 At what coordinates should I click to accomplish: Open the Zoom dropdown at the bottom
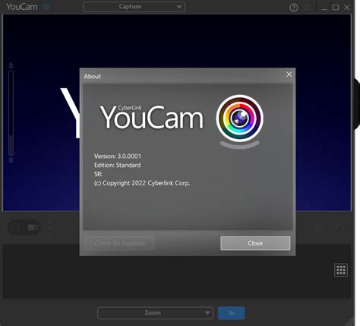coord(155,313)
